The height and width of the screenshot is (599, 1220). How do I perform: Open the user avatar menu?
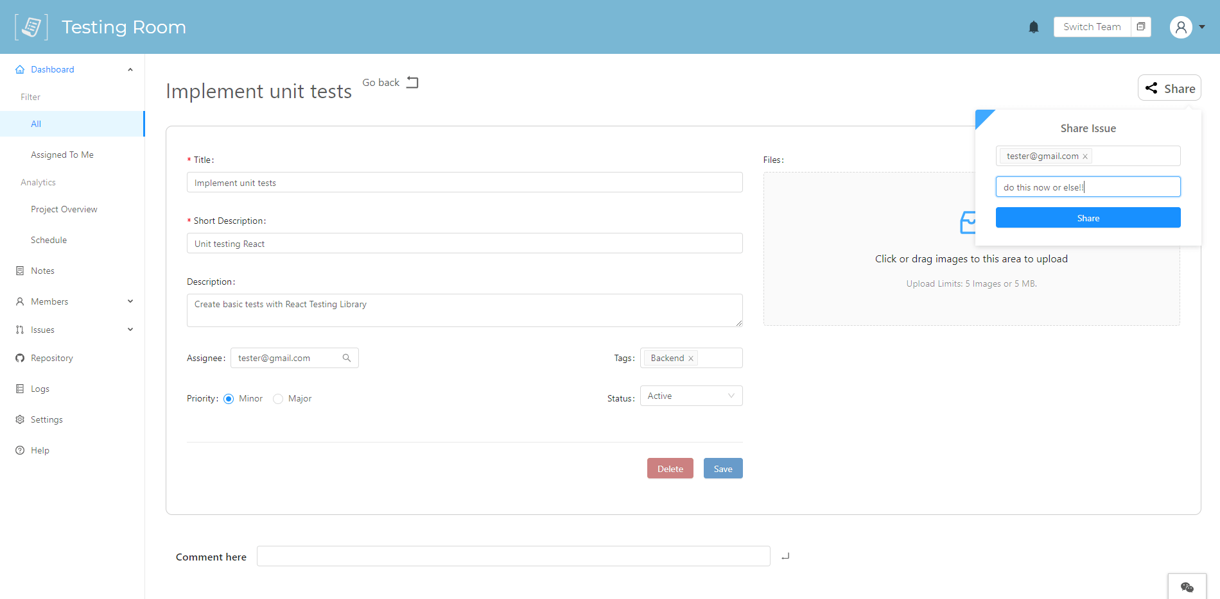pyautogui.click(x=1181, y=27)
